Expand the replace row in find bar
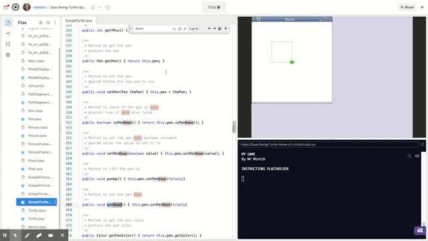The image size is (428, 241). [x=131, y=28]
